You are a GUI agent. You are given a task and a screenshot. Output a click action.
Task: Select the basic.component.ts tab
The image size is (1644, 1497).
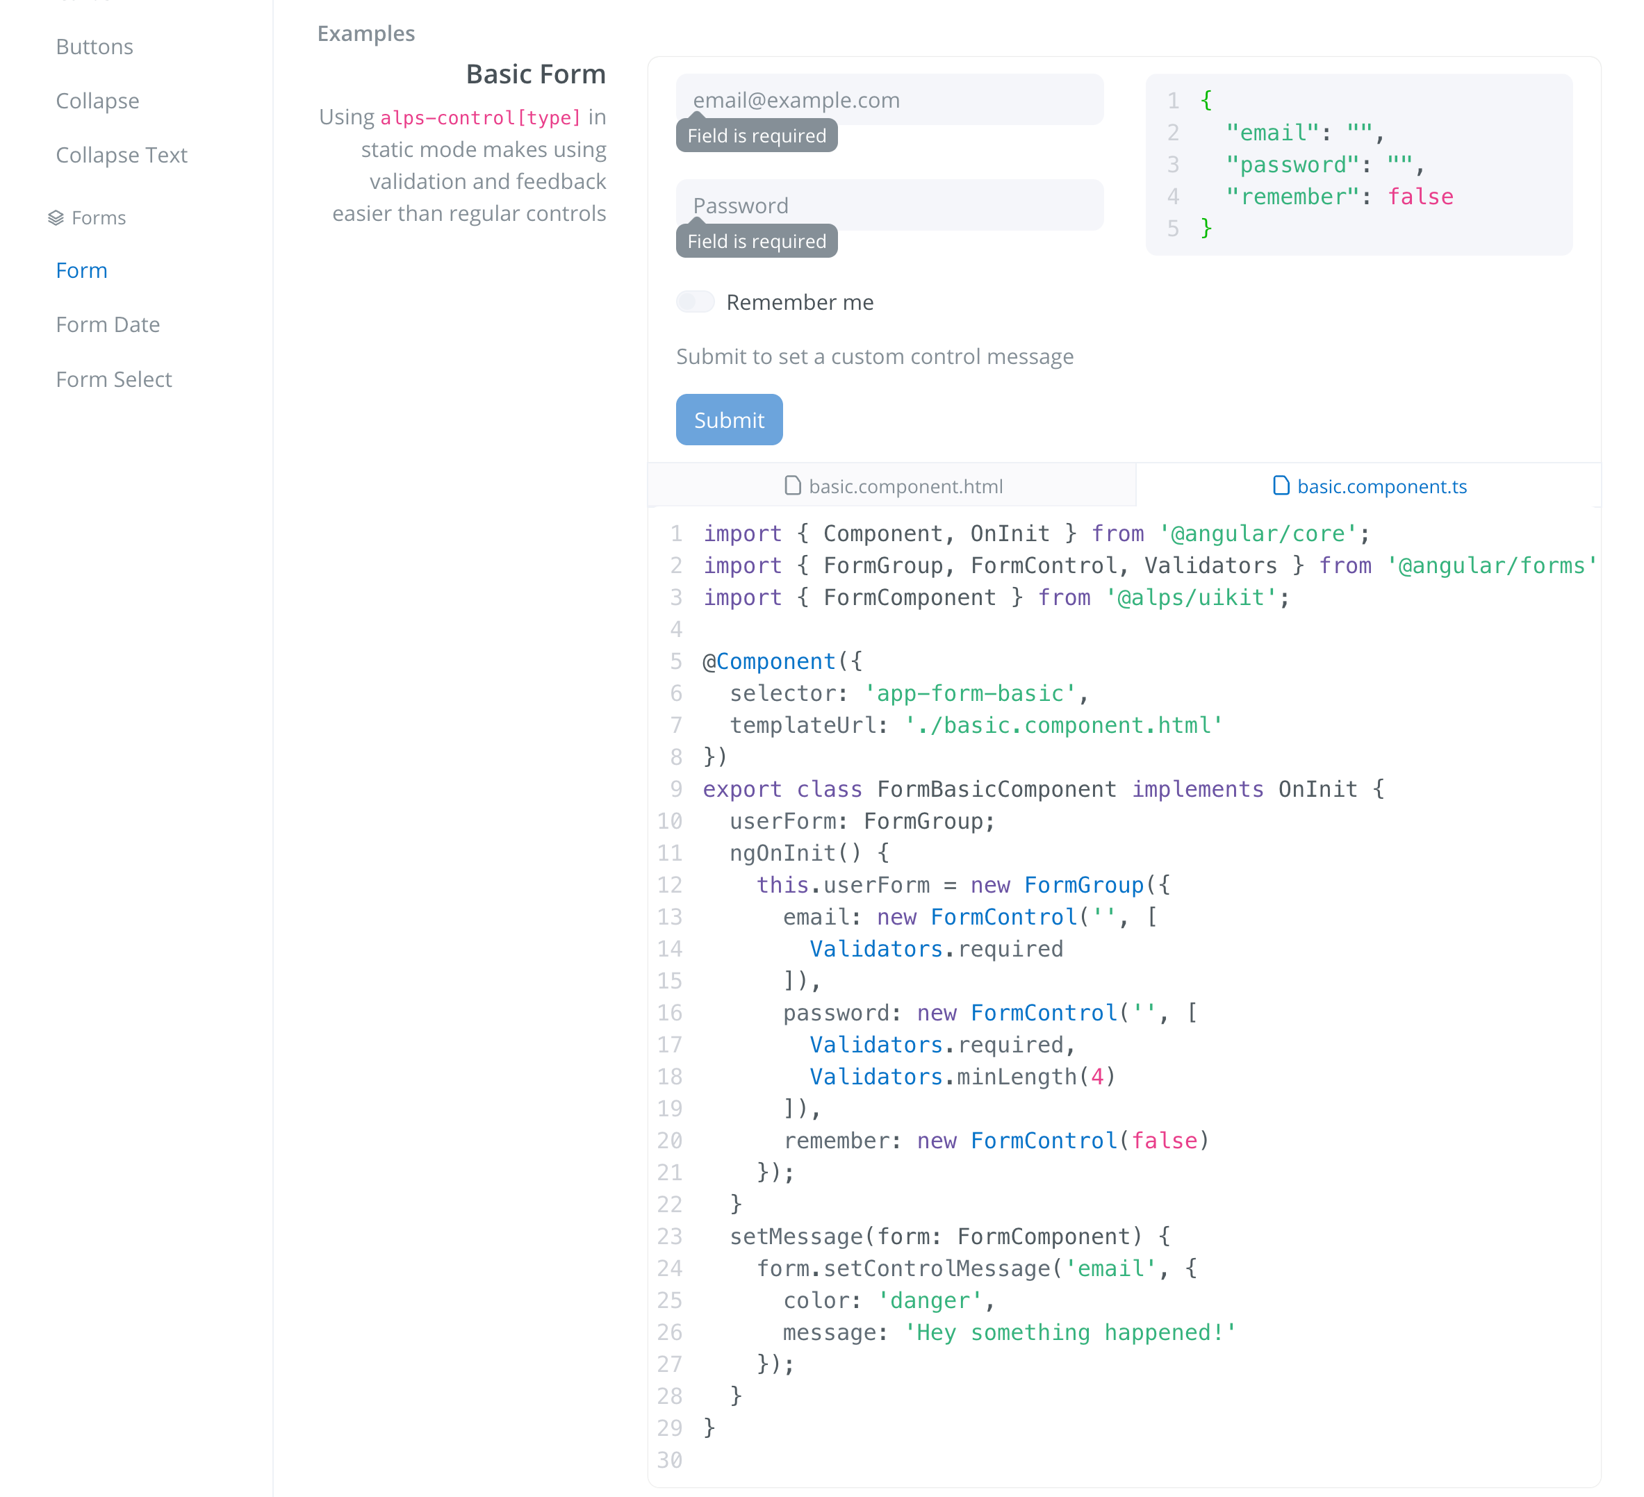pyautogui.click(x=1367, y=486)
